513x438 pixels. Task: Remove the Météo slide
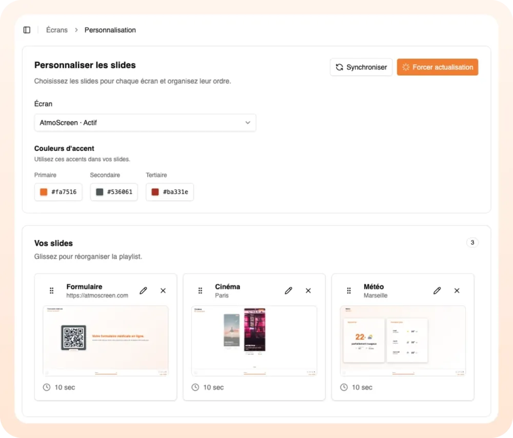(x=457, y=290)
